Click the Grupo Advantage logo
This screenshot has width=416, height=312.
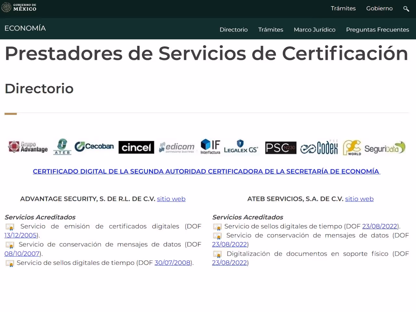point(28,147)
